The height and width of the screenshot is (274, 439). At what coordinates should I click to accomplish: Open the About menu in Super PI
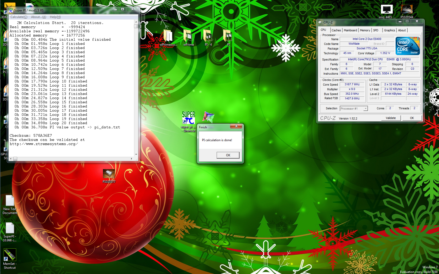tap(38, 17)
